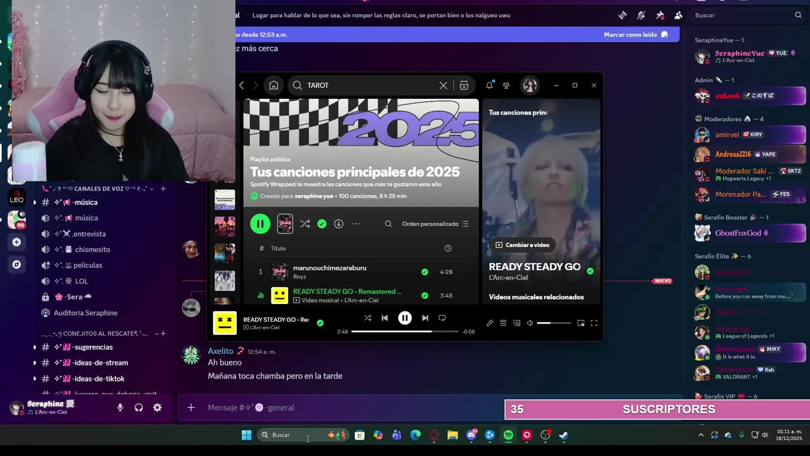The height and width of the screenshot is (456, 810).
Task: Click Spotify song progress bar
Action: [405, 331]
